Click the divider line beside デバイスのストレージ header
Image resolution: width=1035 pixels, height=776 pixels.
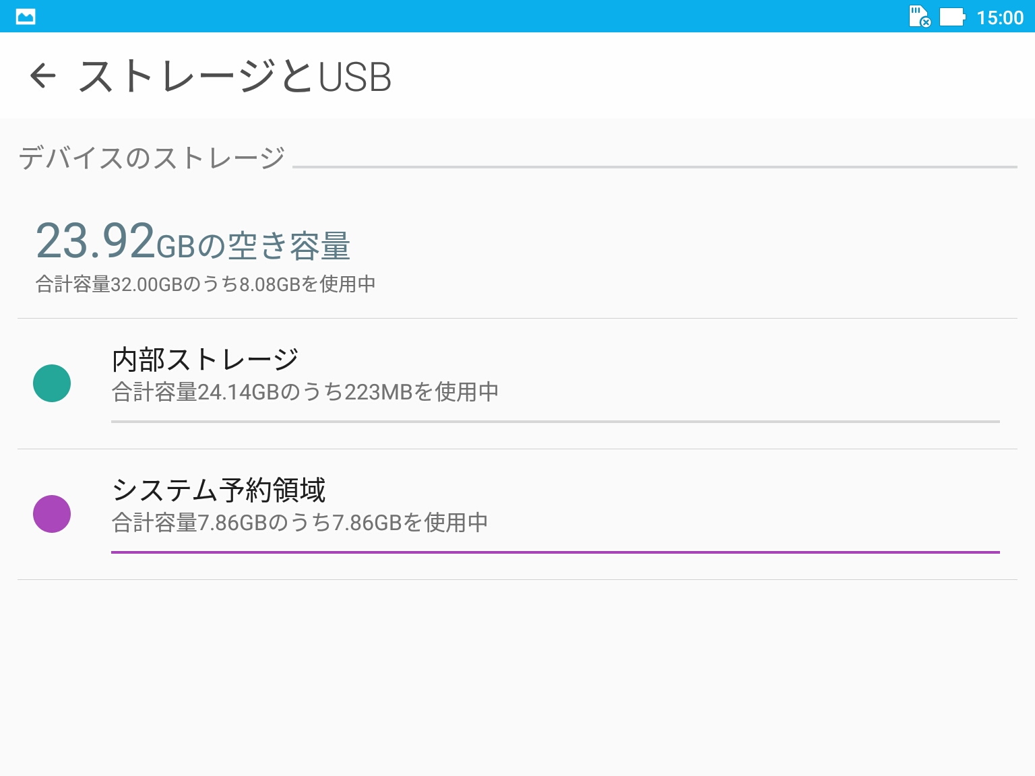click(x=654, y=166)
